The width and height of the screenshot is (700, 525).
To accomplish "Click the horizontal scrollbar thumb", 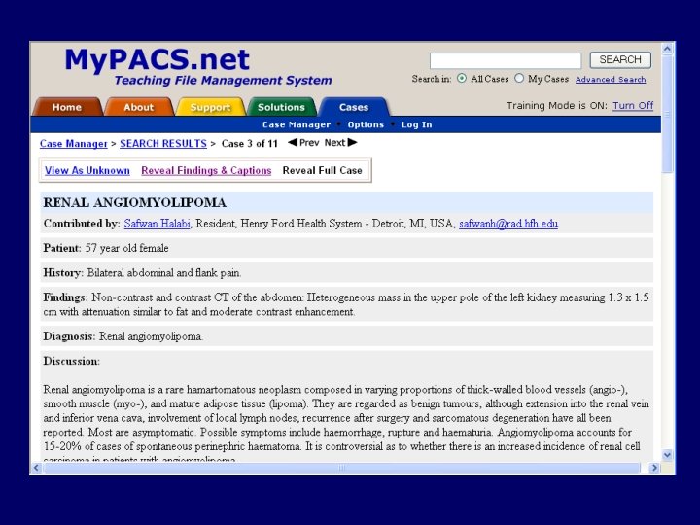I will (x=341, y=468).
